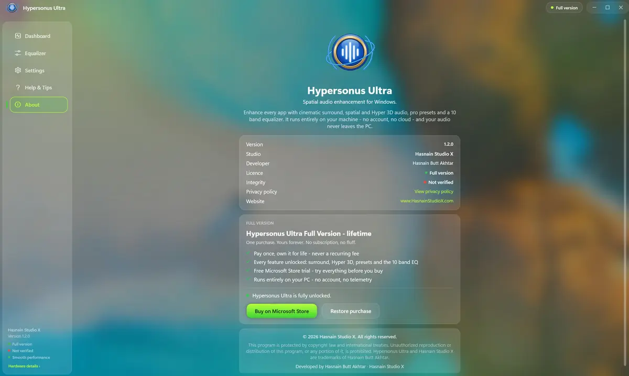Image resolution: width=629 pixels, height=376 pixels.
Task: Click Hypersonus Ultra is fully unlocked message
Action: [291, 296]
